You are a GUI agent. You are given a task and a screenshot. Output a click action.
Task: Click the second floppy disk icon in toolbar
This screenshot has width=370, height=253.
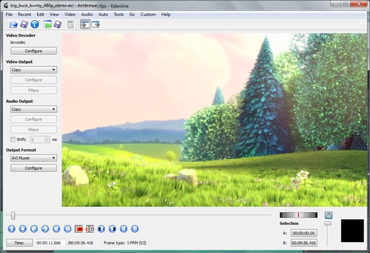58,24
